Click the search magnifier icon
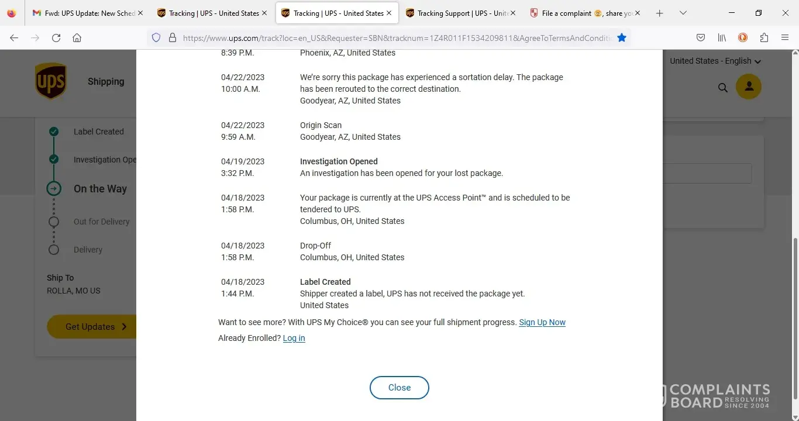This screenshot has width=799, height=421. tap(723, 88)
